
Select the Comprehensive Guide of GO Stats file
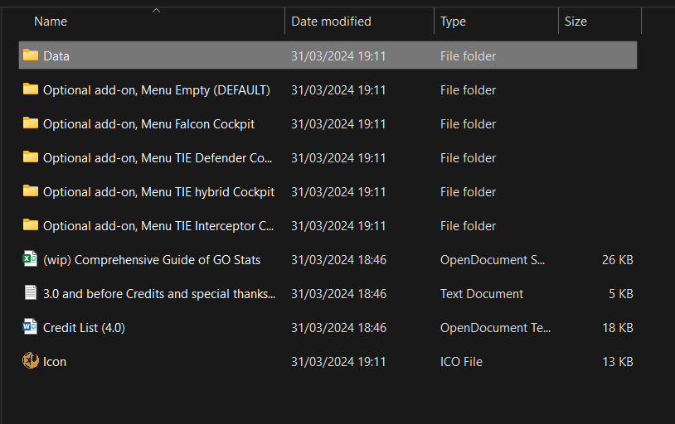152,260
